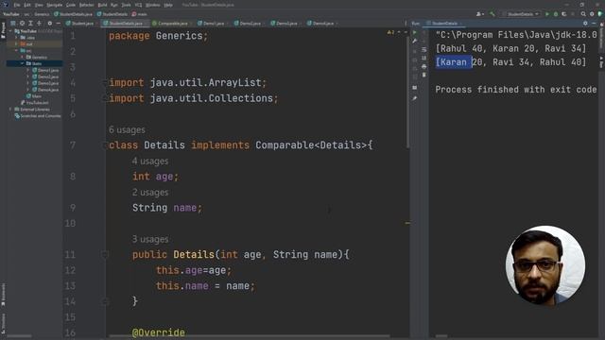Image resolution: width=605 pixels, height=340 pixels.
Task: Run with coverage from the main toolbar
Action: pos(563,14)
